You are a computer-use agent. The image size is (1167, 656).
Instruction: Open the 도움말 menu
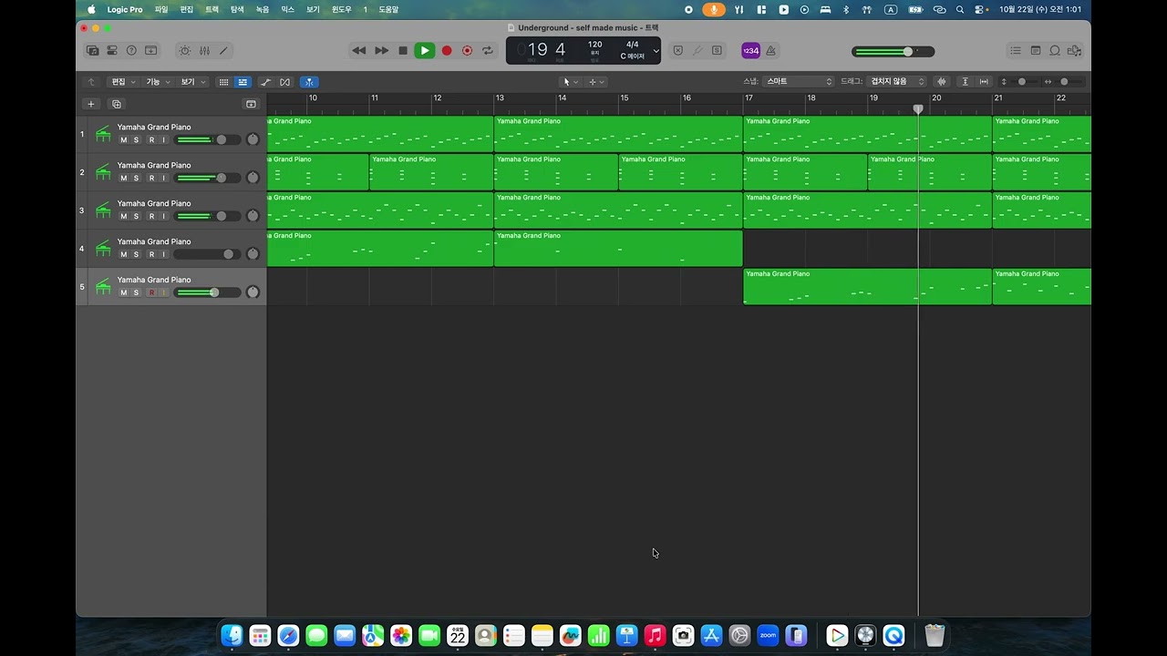click(388, 9)
